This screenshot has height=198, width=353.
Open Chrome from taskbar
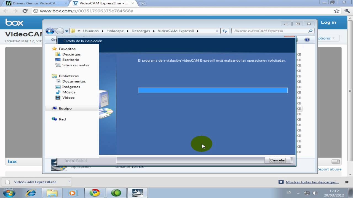pyautogui.click(x=95, y=193)
